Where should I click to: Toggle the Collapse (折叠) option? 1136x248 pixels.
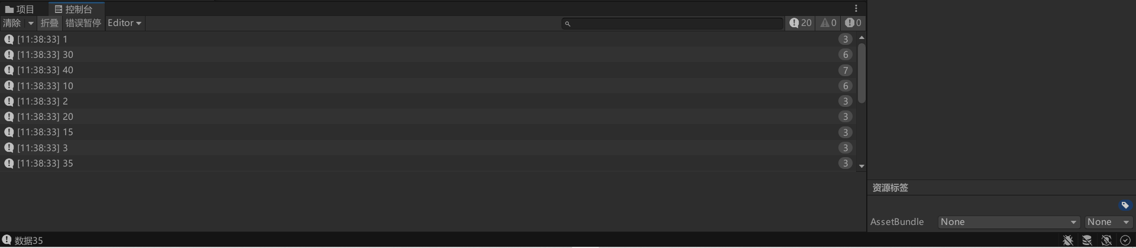click(50, 23)
